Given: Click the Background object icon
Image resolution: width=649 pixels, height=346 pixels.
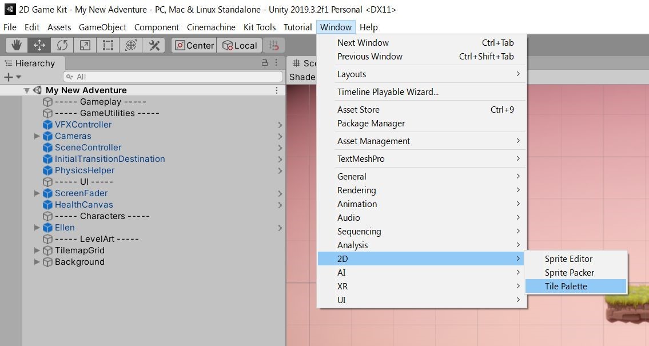Looking at the screenshot, I should pyautogui.click(x=47, y=262).
